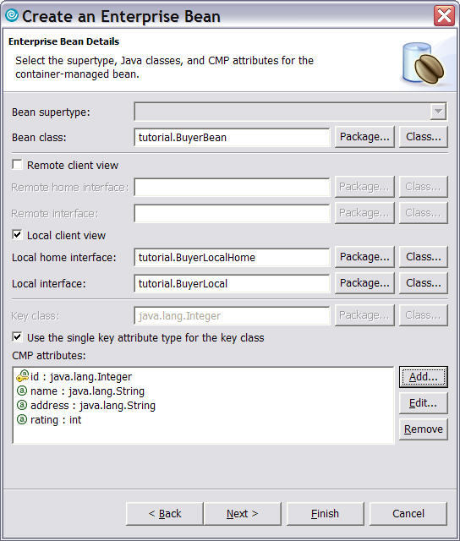This screenshot has width=460, height=541.
Task: Click the swirl icon in title bar
Action: (x=12, y=15)
